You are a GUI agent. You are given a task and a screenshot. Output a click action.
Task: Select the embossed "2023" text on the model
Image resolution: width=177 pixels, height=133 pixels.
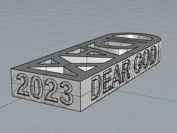point(45,89)
